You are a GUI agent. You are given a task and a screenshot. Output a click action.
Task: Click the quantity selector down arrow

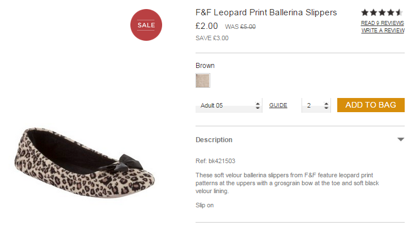326,108
